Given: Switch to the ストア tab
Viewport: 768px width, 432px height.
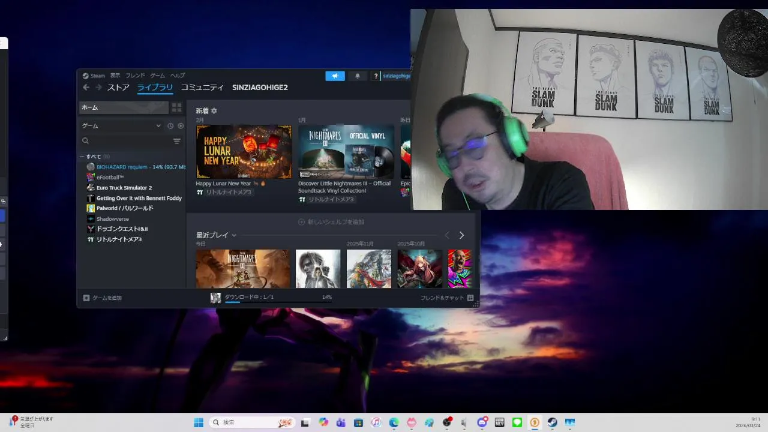Looking at the screenshot, I should tap(118, 88).
